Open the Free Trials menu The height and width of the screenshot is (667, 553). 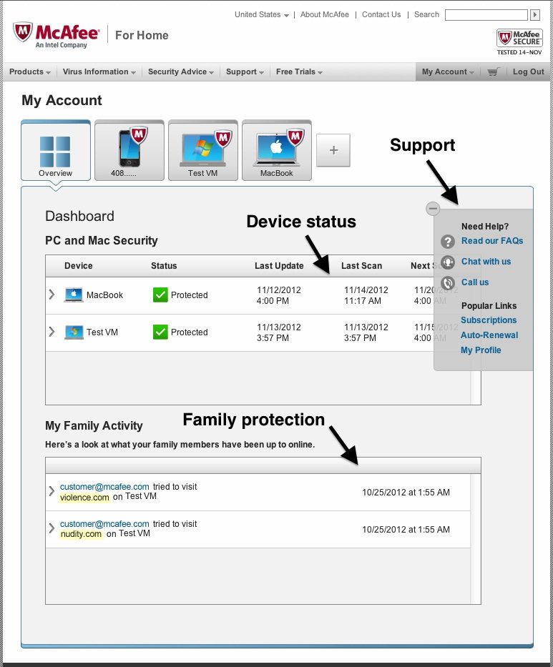coord(299,72)
